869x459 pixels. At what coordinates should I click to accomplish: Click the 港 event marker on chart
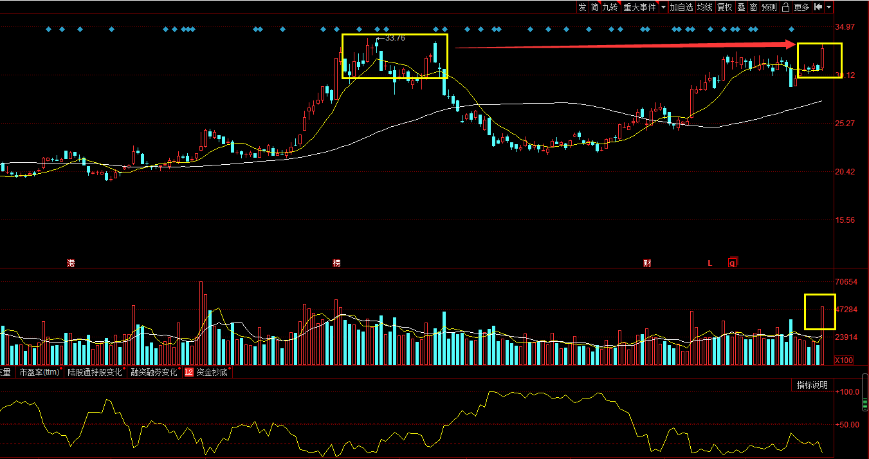71,263
